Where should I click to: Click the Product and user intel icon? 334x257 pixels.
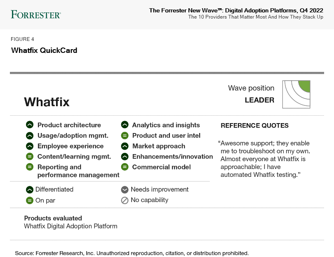pos(125,136)
